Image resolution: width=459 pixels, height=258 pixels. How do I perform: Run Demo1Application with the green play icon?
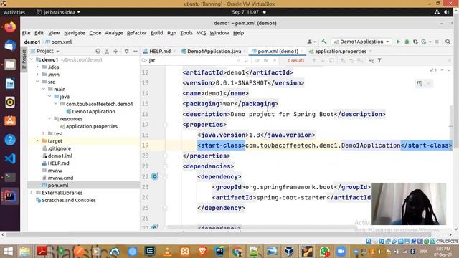(398, 42)
